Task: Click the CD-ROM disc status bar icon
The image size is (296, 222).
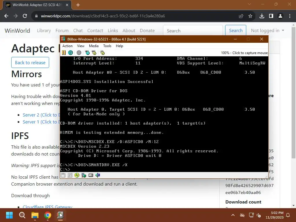Action: pyautogui.click(x=77, y=175)
